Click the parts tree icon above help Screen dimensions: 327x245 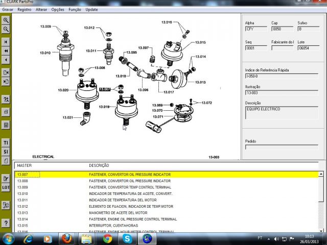[6, 205]
